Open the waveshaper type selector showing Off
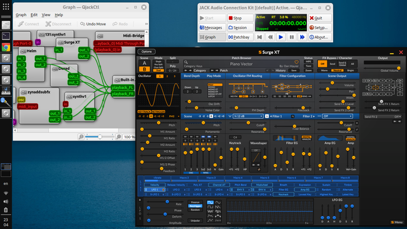407x229 pixels. point(256,150)
